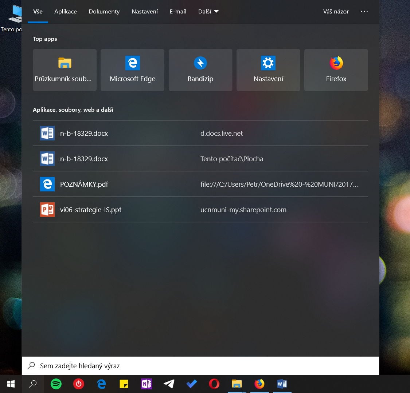Select the E-mail filter tab
The height and width of the screenshot is (393, 410).
pyautogui.click(x=178, y=12)
